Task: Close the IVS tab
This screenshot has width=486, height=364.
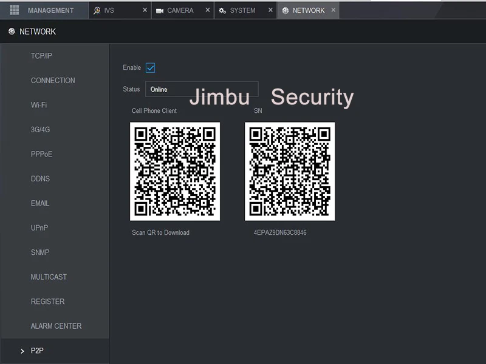Action: 145,10
